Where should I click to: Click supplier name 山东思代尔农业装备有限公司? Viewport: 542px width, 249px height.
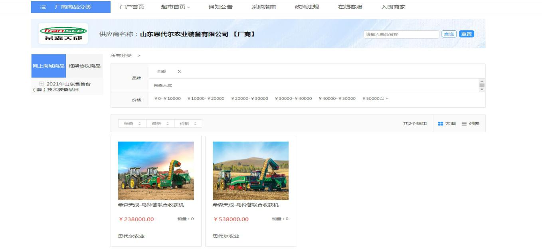[x=184, y=34]
